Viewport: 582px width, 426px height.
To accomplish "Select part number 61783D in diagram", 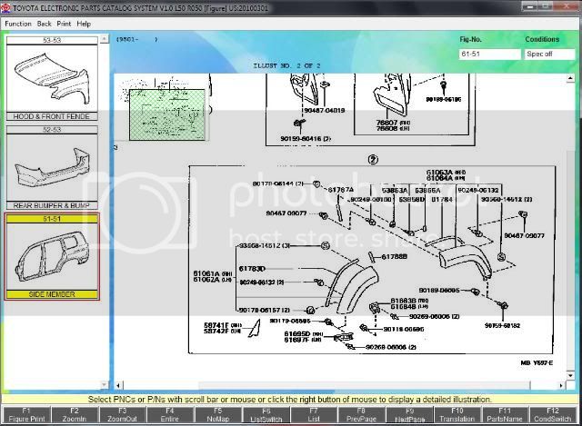I will coord(252,269).
